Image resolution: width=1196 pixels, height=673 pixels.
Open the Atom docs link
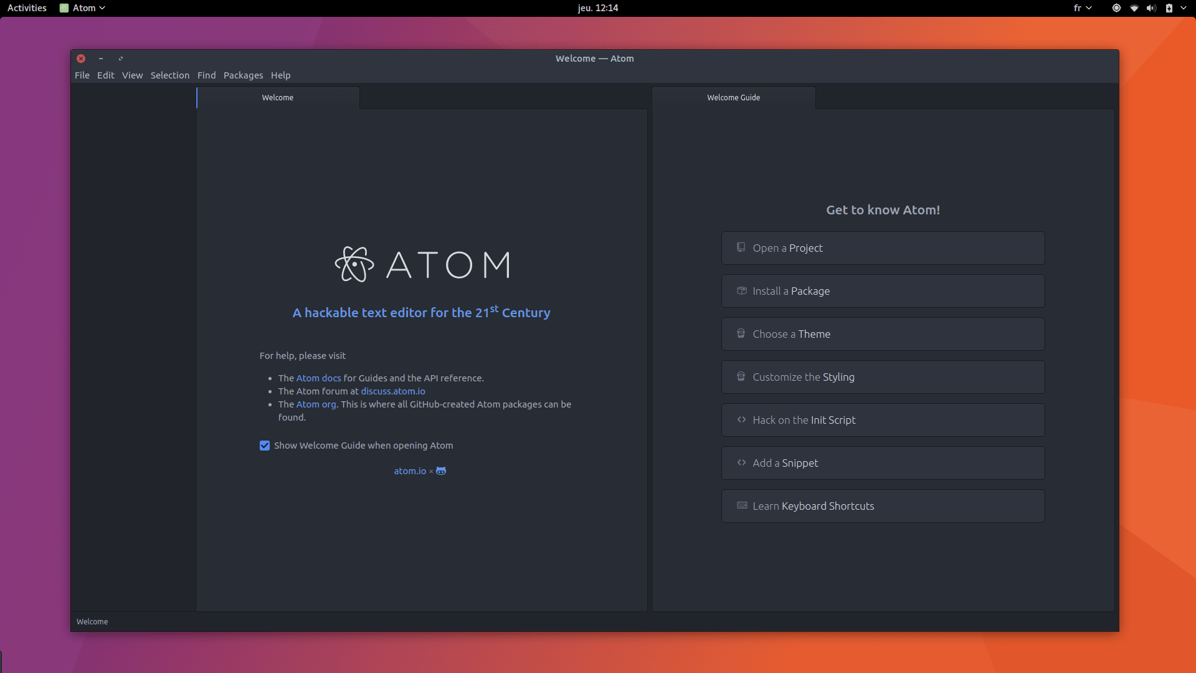tap(318, 378)
